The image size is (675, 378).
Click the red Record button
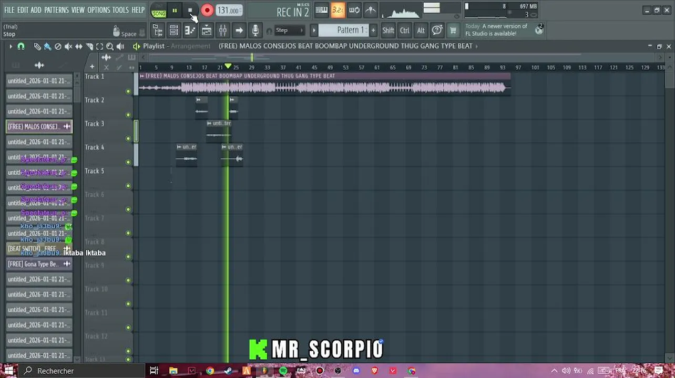(x=207, y=10)
